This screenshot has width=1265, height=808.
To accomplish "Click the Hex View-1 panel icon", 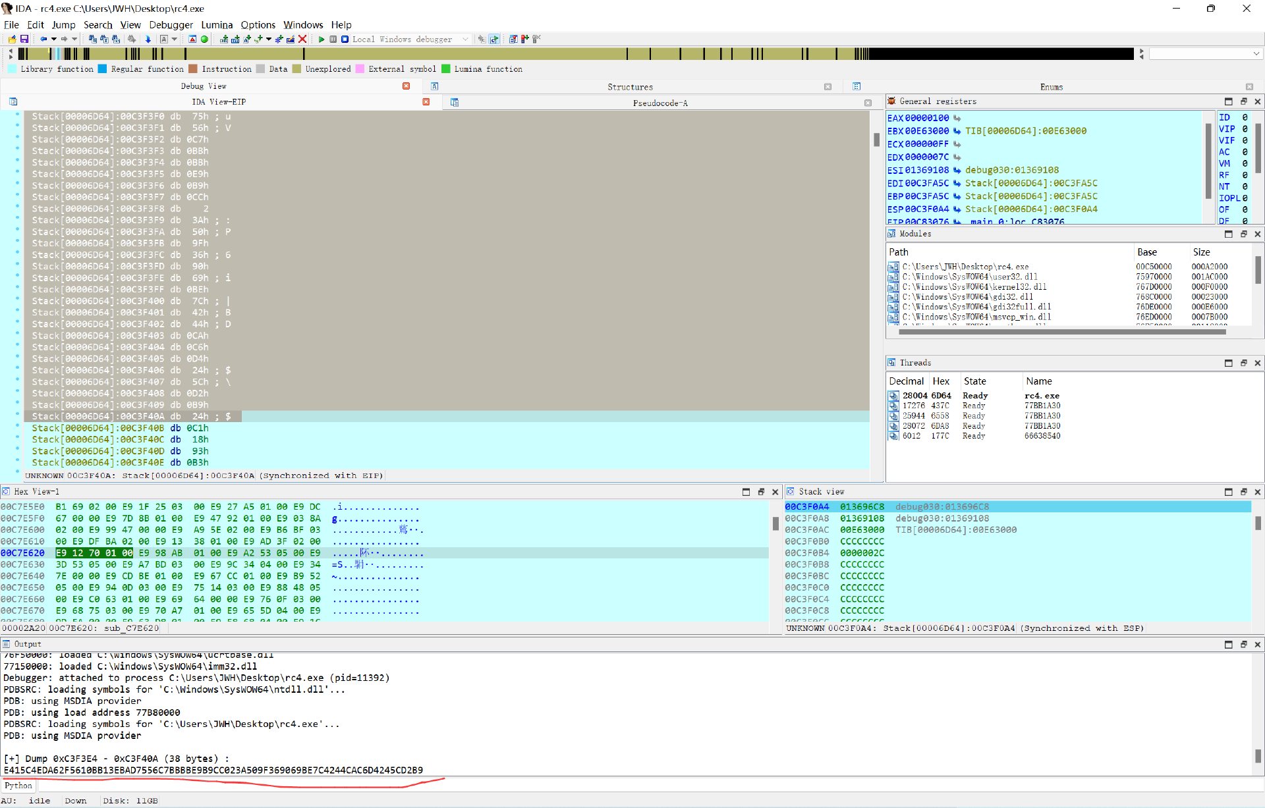I will [x=6, y=492].
